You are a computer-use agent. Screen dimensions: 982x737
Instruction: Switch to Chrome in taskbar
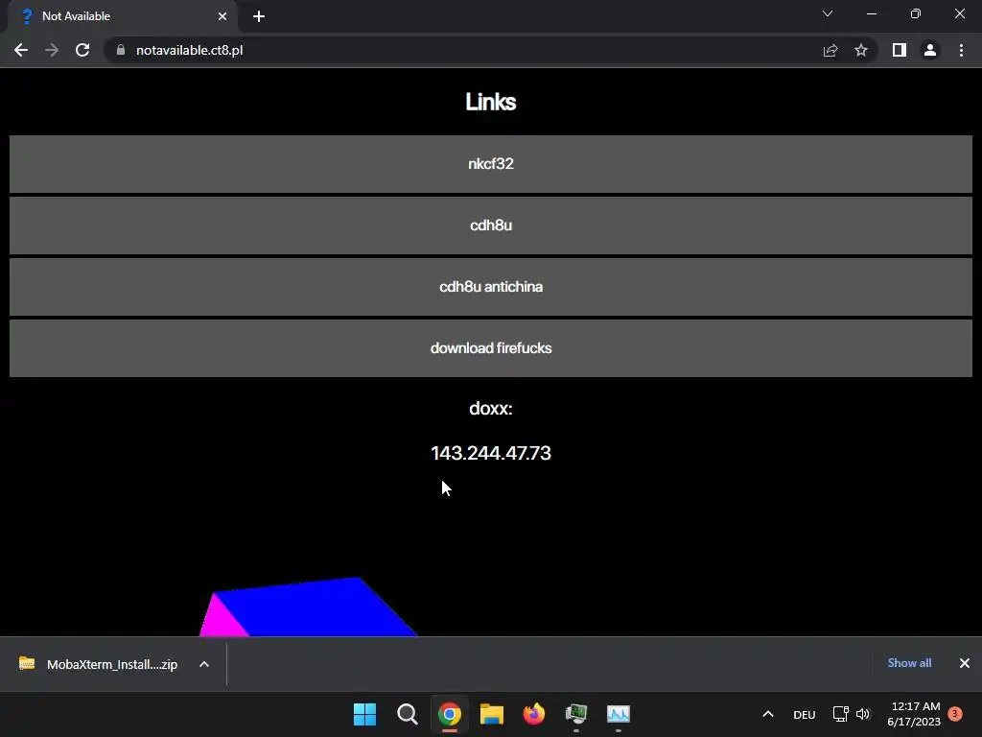(x=450, y=714)
